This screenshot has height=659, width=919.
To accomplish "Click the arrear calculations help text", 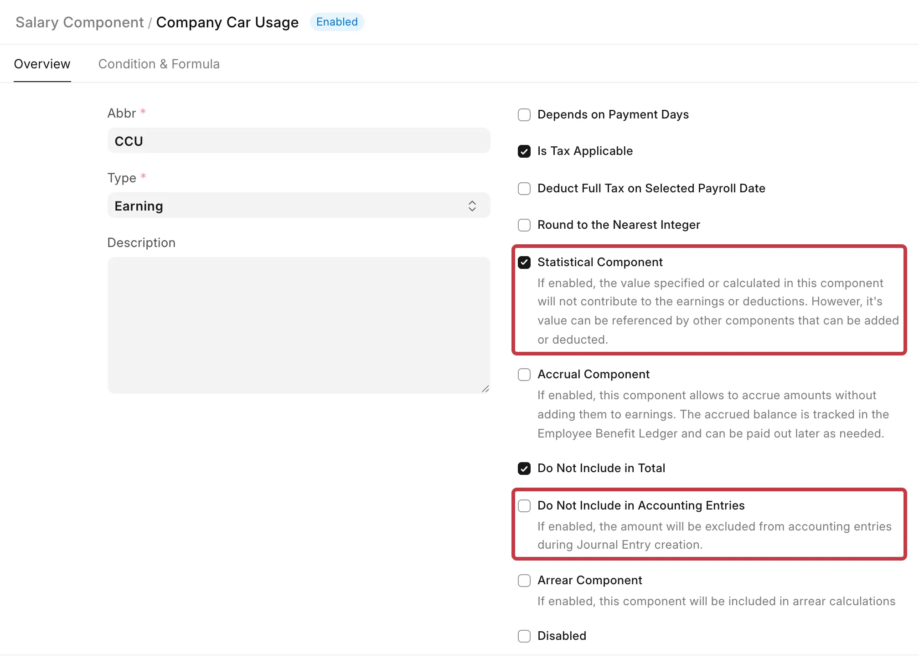I will 716,601.
